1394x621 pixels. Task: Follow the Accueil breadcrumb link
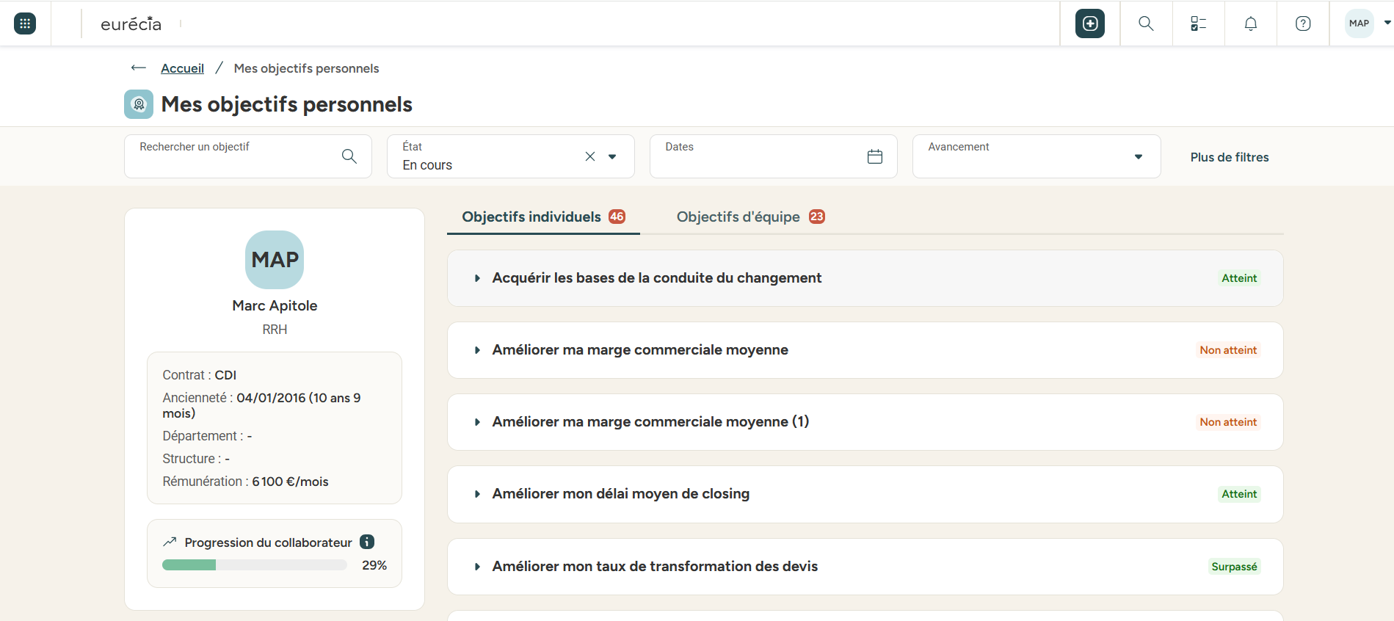(x=183, y=68)
